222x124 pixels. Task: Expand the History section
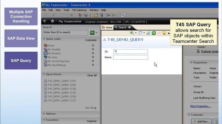(44, 114)
